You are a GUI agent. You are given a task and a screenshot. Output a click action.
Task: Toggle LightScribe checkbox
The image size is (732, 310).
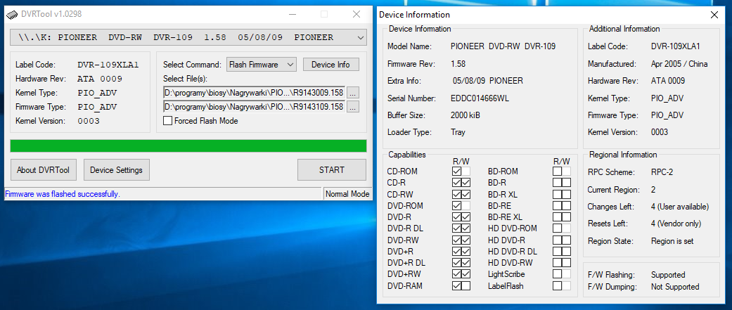(557, 274)
